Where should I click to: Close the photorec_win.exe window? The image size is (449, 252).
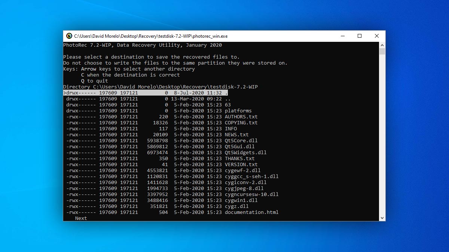click(377, 36)
